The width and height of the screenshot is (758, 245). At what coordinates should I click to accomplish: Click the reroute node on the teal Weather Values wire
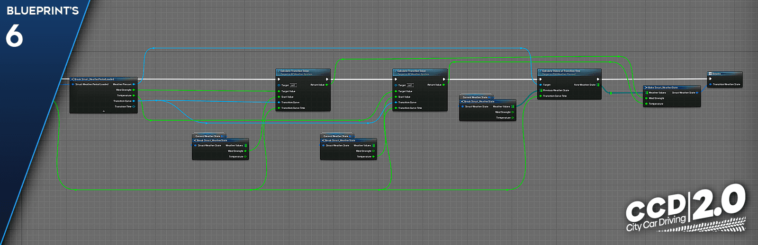[x=611, y=93]
